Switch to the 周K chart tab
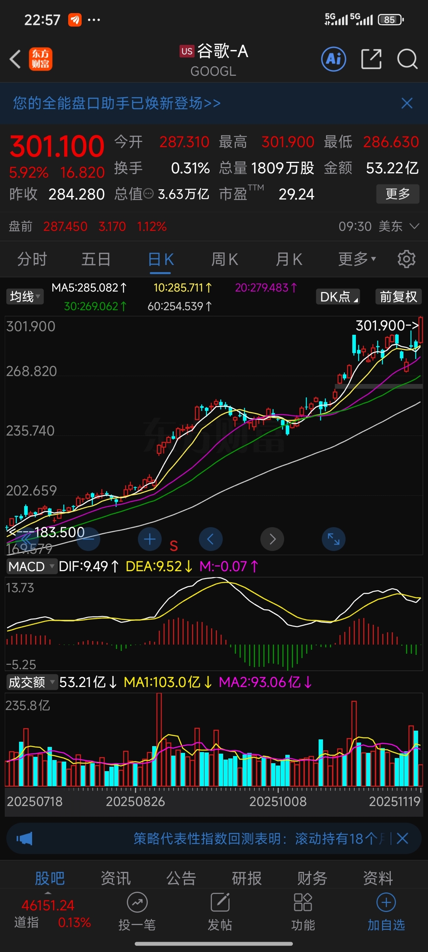Viewport: 428px width, 952px height. click(225, 259)
